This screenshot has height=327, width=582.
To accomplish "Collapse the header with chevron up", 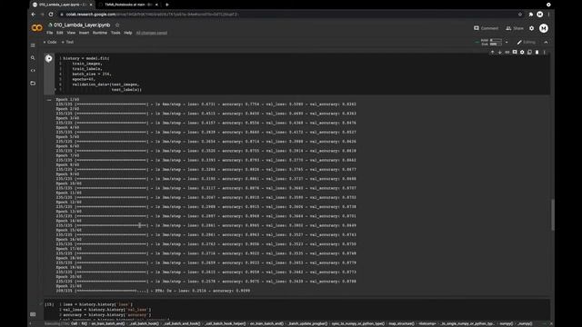I will (546, 43).
